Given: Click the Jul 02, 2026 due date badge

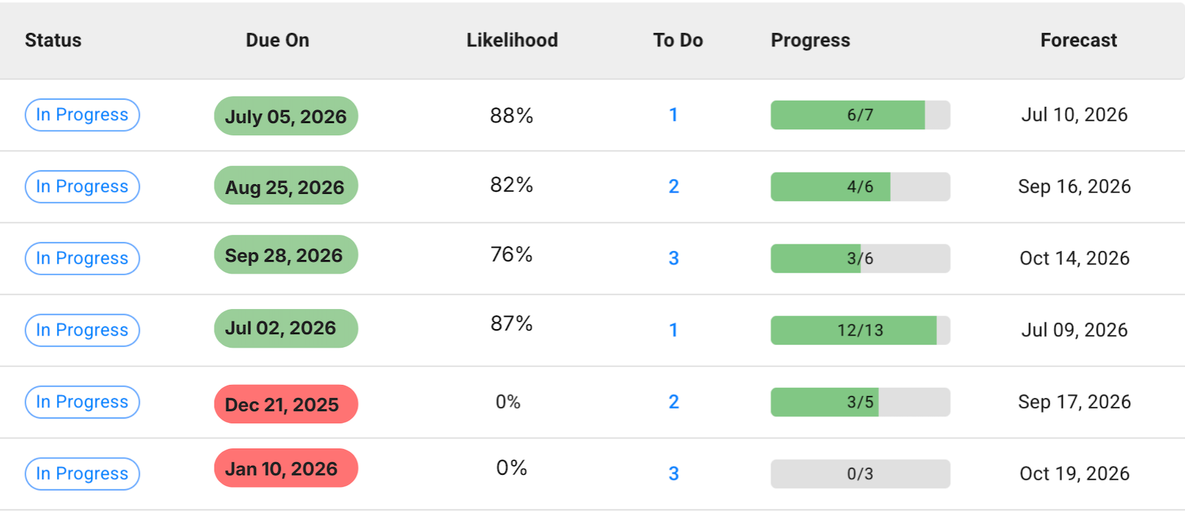Looking at the screenshot, I should tap(286, 328).
